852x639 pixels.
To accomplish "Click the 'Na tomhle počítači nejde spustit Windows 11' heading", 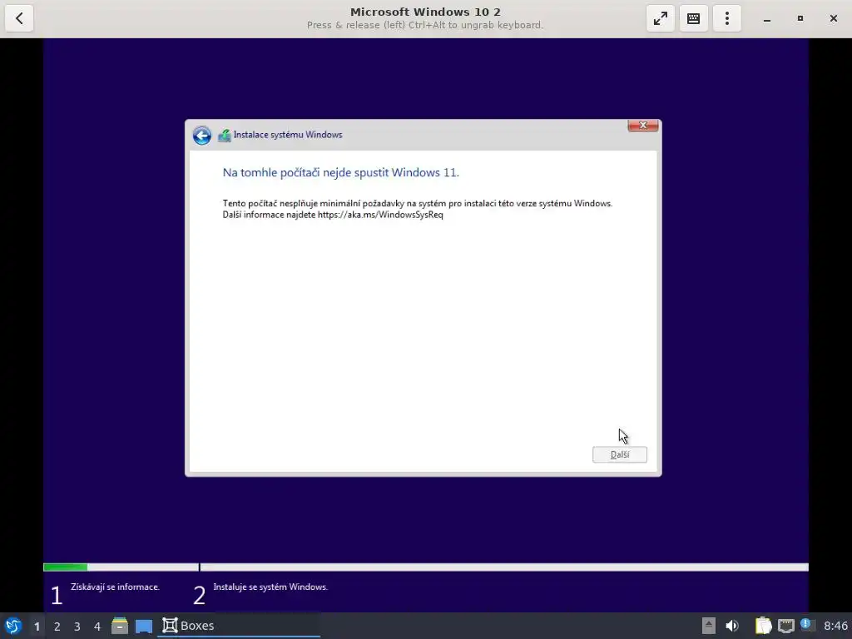I will [340, 173].
